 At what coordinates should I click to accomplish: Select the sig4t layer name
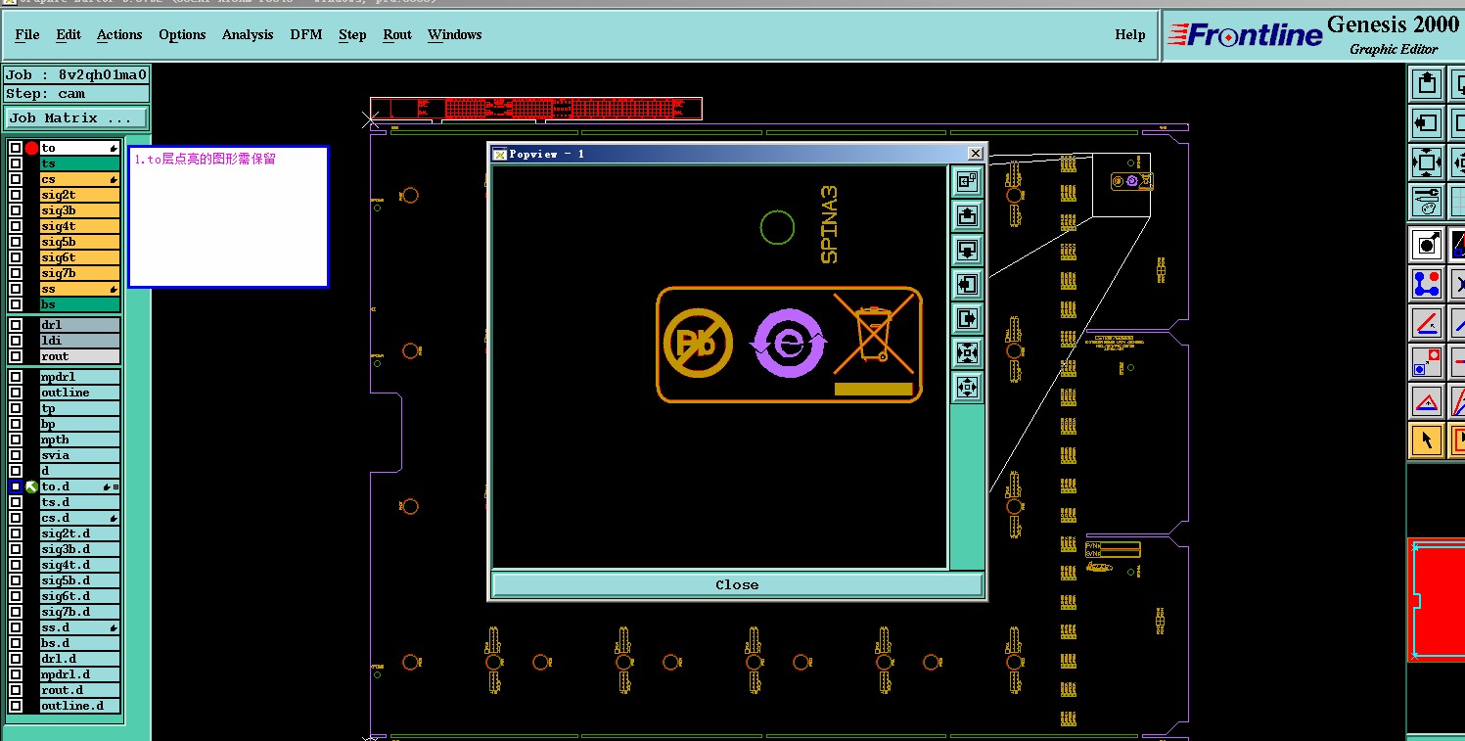(79, 226)
